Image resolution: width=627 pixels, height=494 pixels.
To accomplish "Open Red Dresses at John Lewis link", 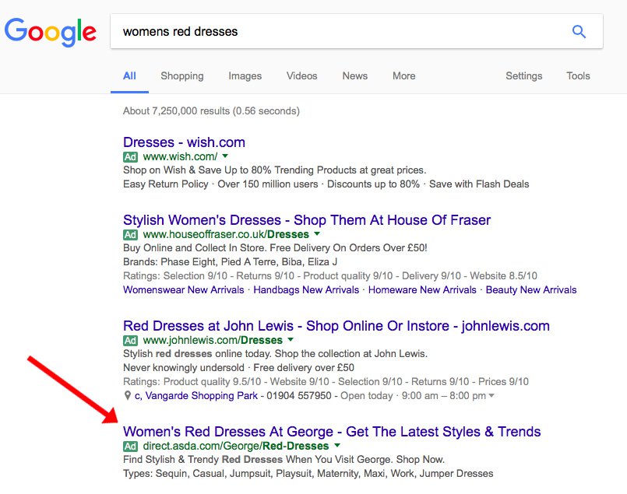I will [336, 326].
